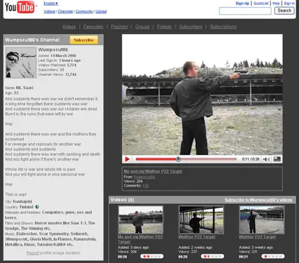Click inside the main video frame
Screen dimensions: 299x263
coord(202,95)
